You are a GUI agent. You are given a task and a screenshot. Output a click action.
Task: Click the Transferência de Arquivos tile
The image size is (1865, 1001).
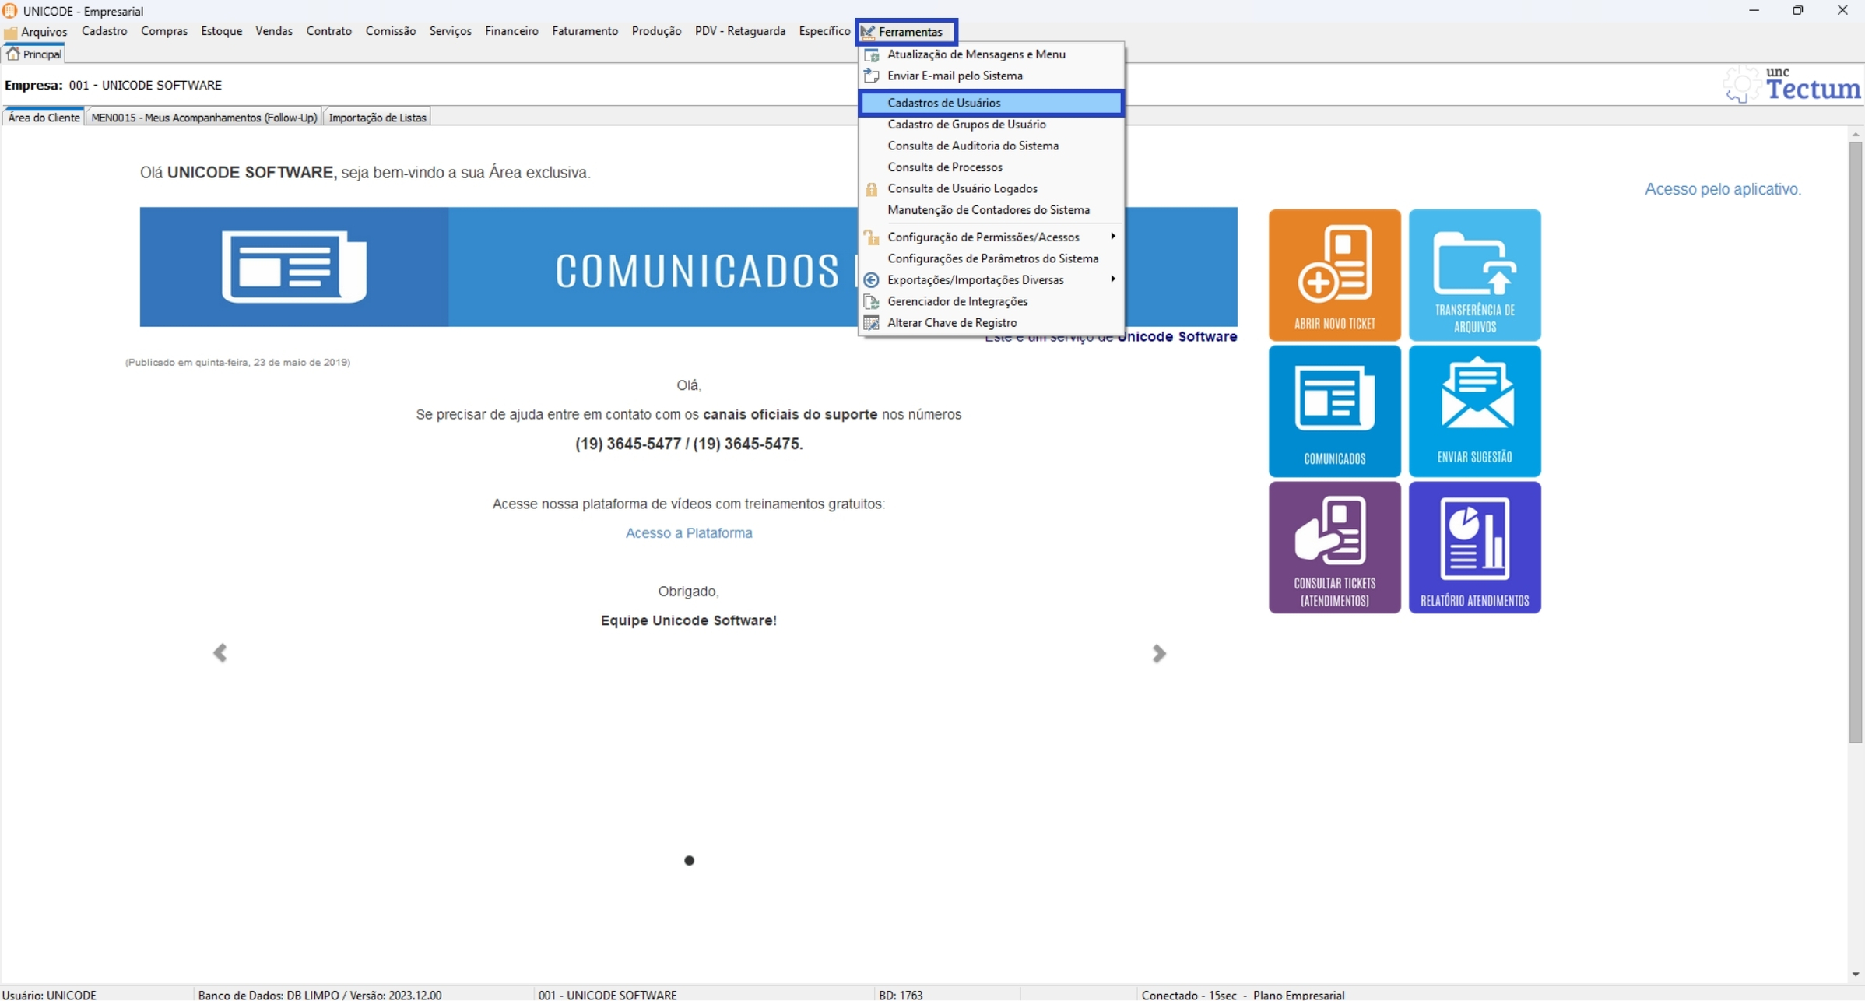[x=1474, y=275]
